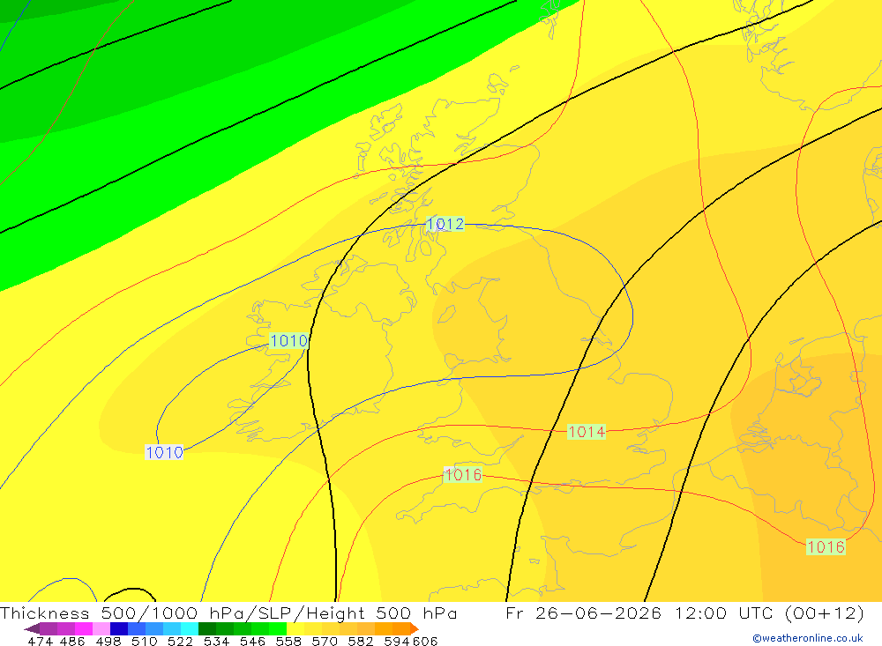Click the forecast date 'Fr 26-06-2026 12:00 UTC (00+12)'
Image resolution: width=882 pixels, height=646 pixels.
click(684, 613)
